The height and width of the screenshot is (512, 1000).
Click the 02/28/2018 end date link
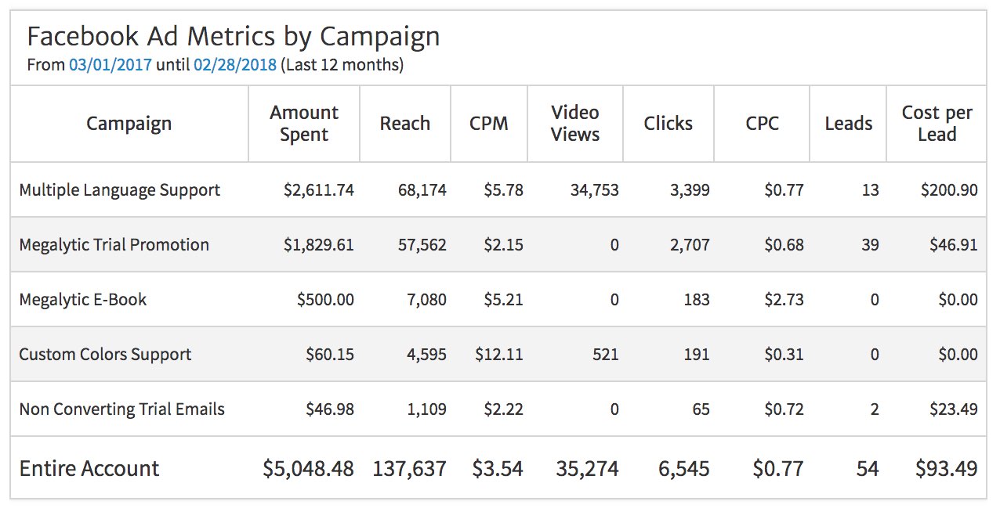pos(235,65)
